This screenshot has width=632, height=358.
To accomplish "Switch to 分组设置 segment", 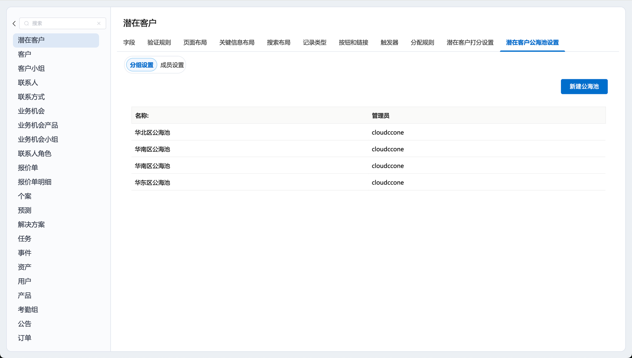I will [142, 65].
